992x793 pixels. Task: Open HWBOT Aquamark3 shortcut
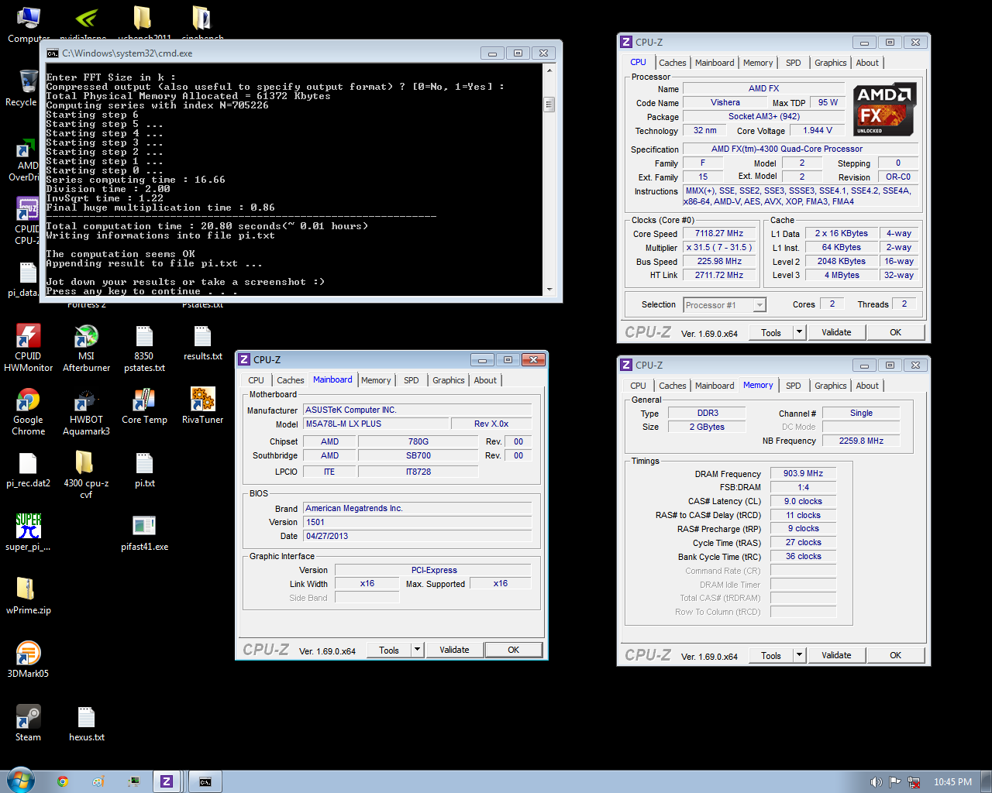tap(86, 412)
